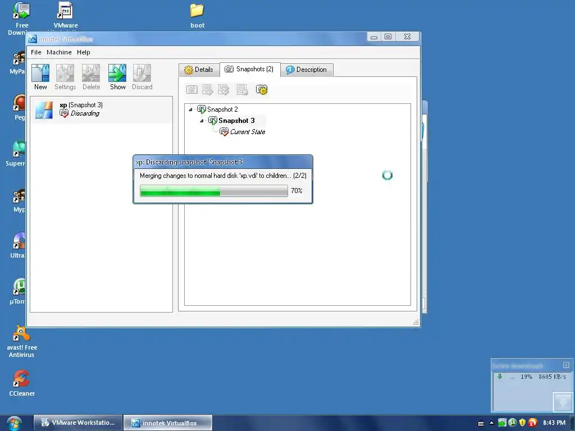Image resolution: width=575 pixels, height=431 pixels.
Task: Close the active downloads popup
Action: click(566, 365)
